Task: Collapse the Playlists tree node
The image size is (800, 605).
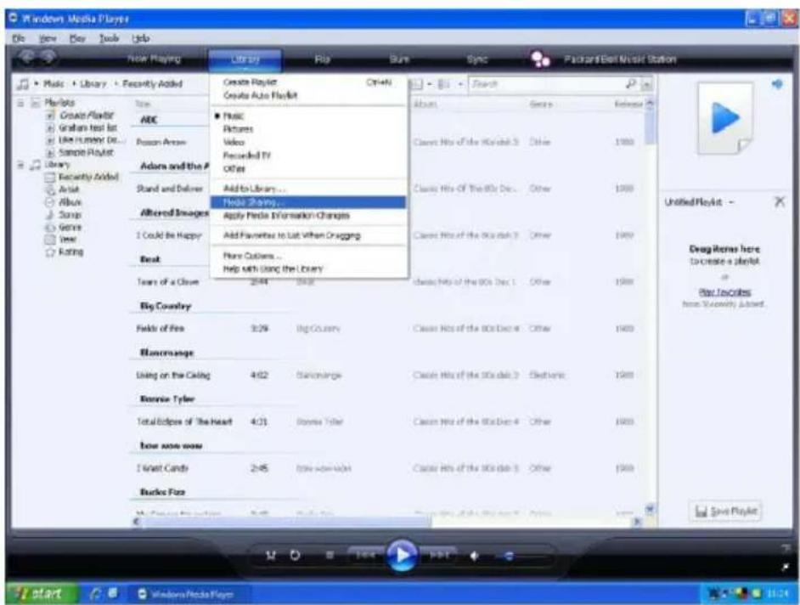Action: (x=21, y=103)
